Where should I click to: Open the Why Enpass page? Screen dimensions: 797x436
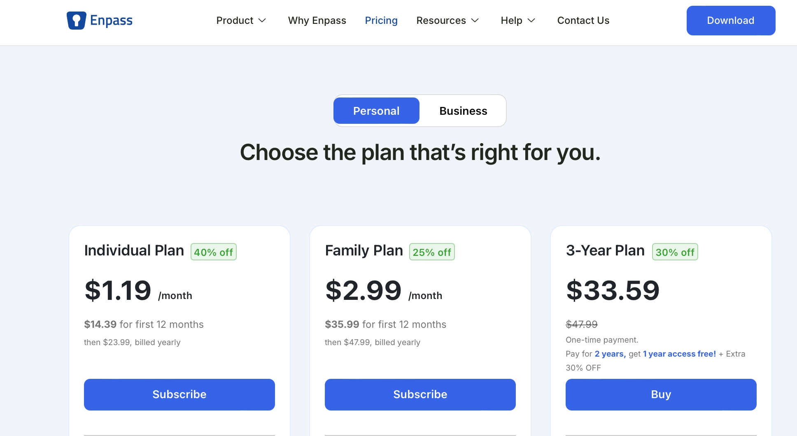pyautogui.click(x=317, y=21)
